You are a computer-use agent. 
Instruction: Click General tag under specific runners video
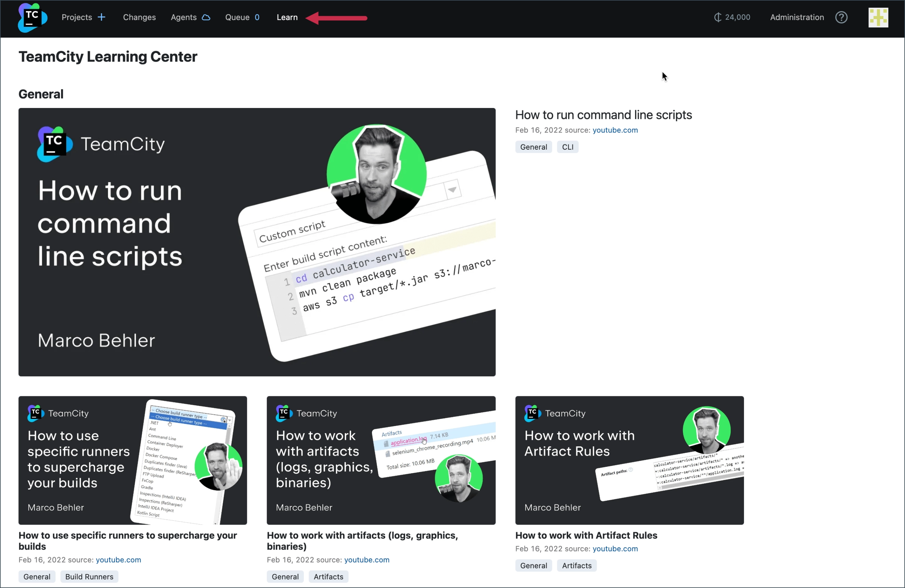(x=37, y=577)
